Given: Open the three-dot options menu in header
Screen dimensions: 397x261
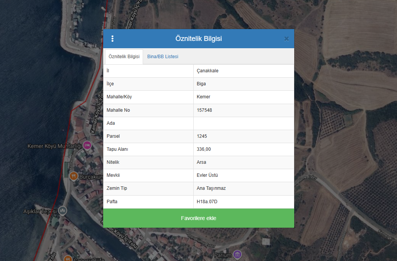Looking at the screenshot, I should tap(112, 39).
